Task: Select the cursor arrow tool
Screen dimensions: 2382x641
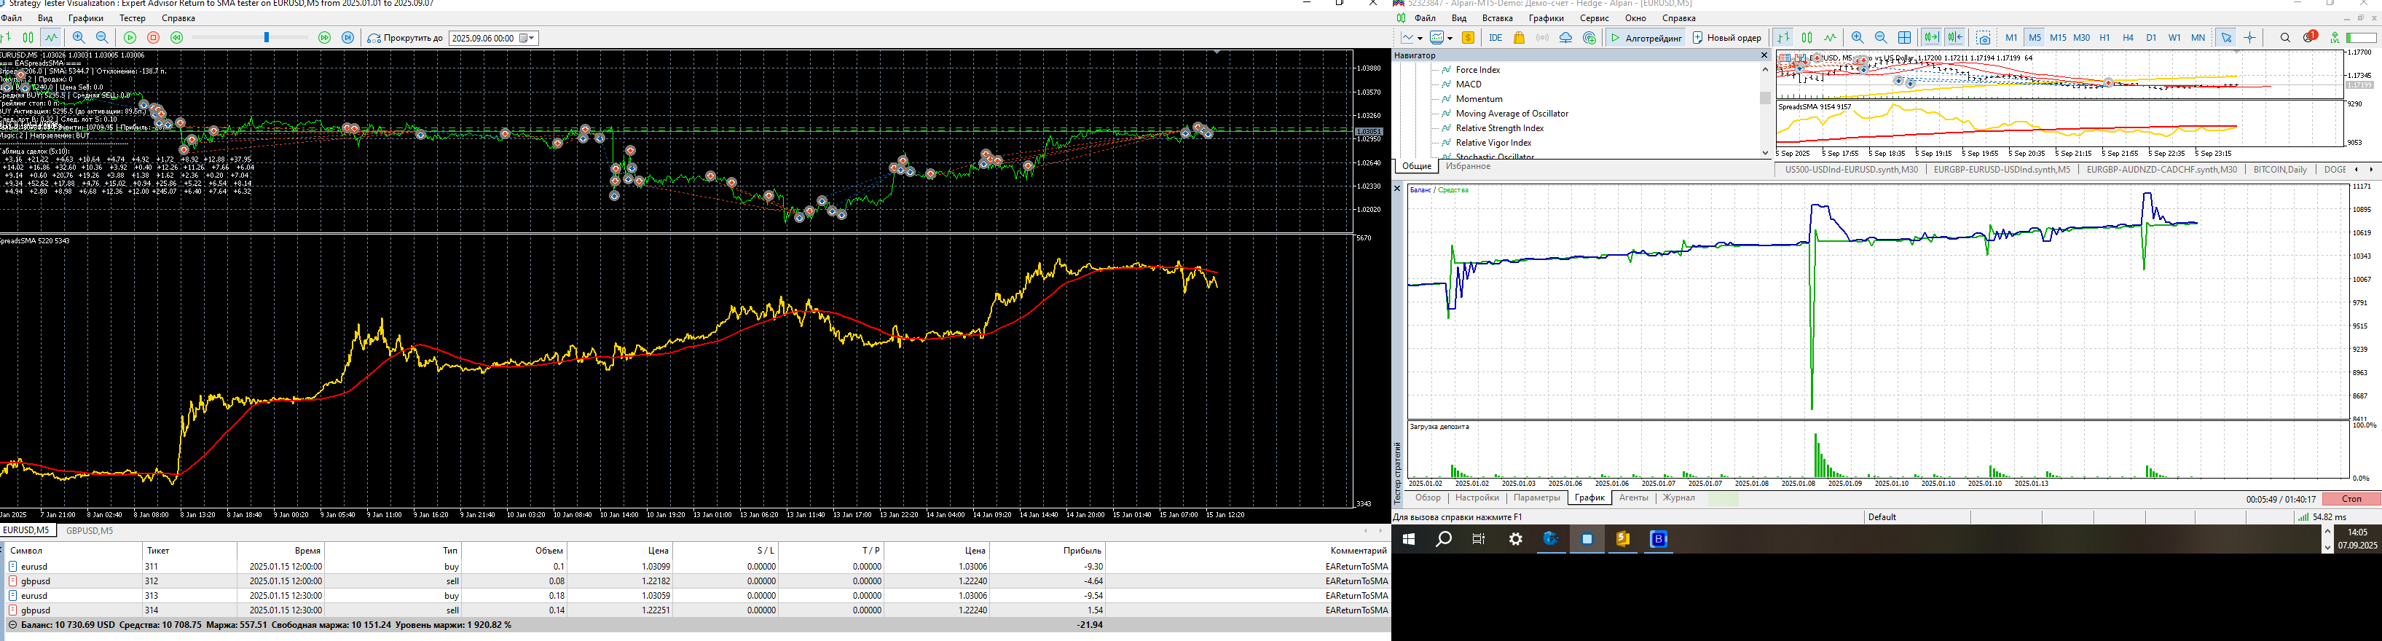Action: (2227, 38)
